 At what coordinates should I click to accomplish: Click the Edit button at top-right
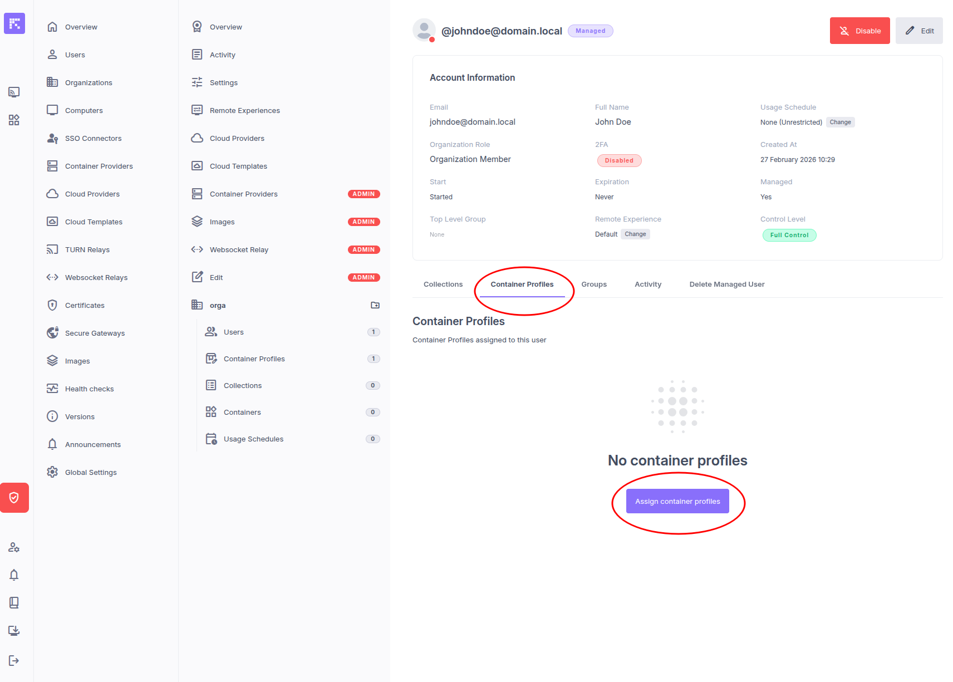[919, 31]
